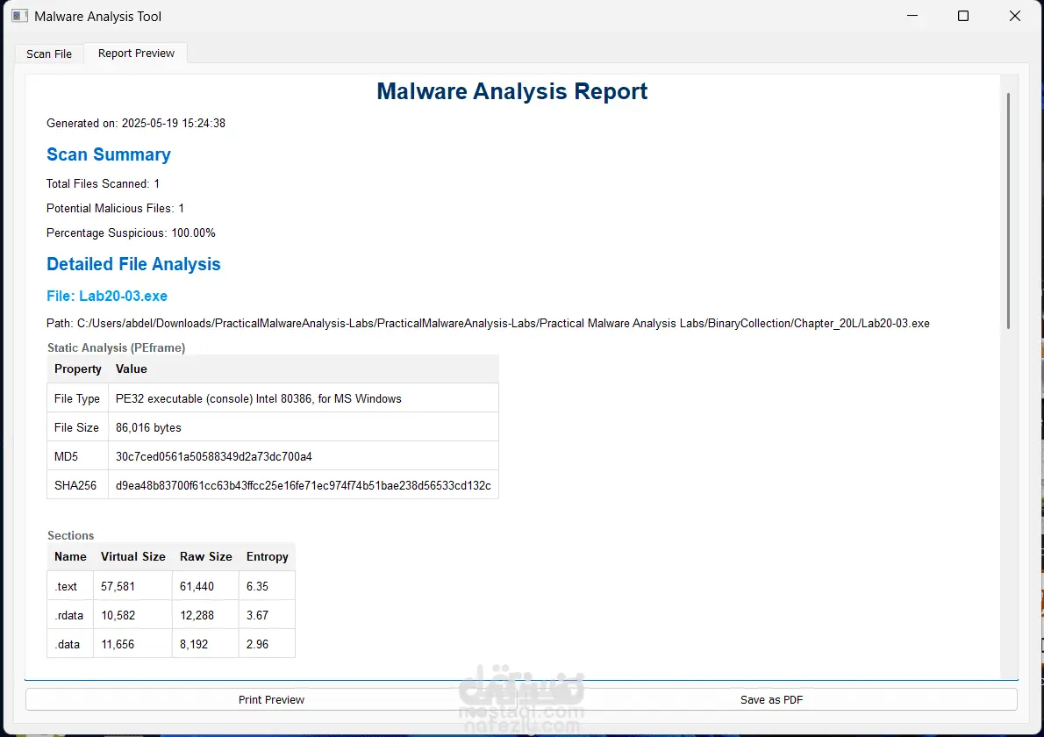The image size is (1044, 737).
Task: Click the File: Lab20-03.exe heading
Action: pyautogui.click(x=107, y=297)
